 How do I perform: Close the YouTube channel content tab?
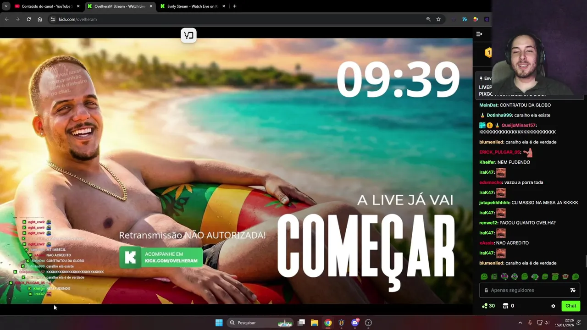coord(78,6)
